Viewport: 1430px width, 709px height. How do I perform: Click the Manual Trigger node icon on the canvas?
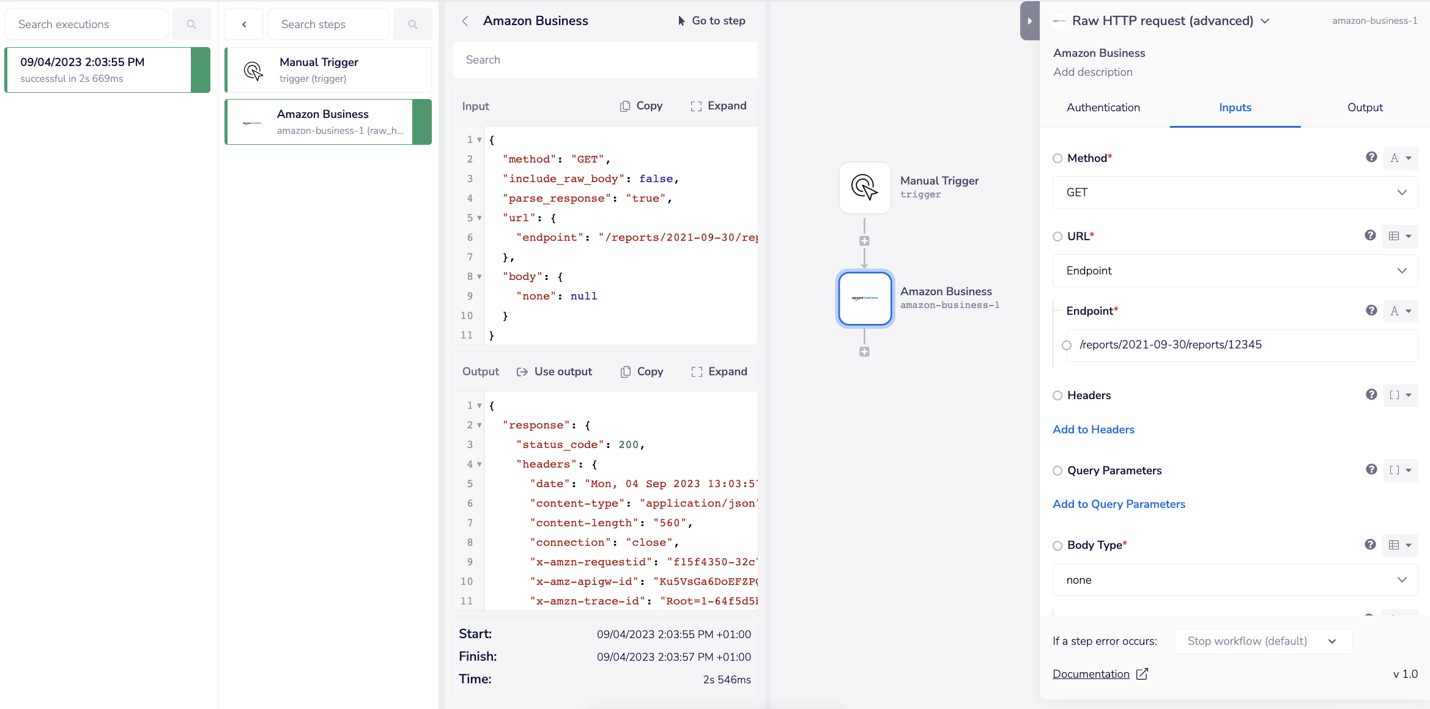[864, 187]
